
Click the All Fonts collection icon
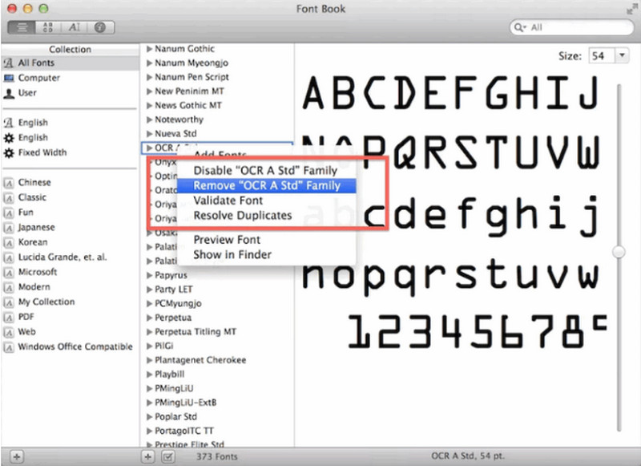(9, 63)
